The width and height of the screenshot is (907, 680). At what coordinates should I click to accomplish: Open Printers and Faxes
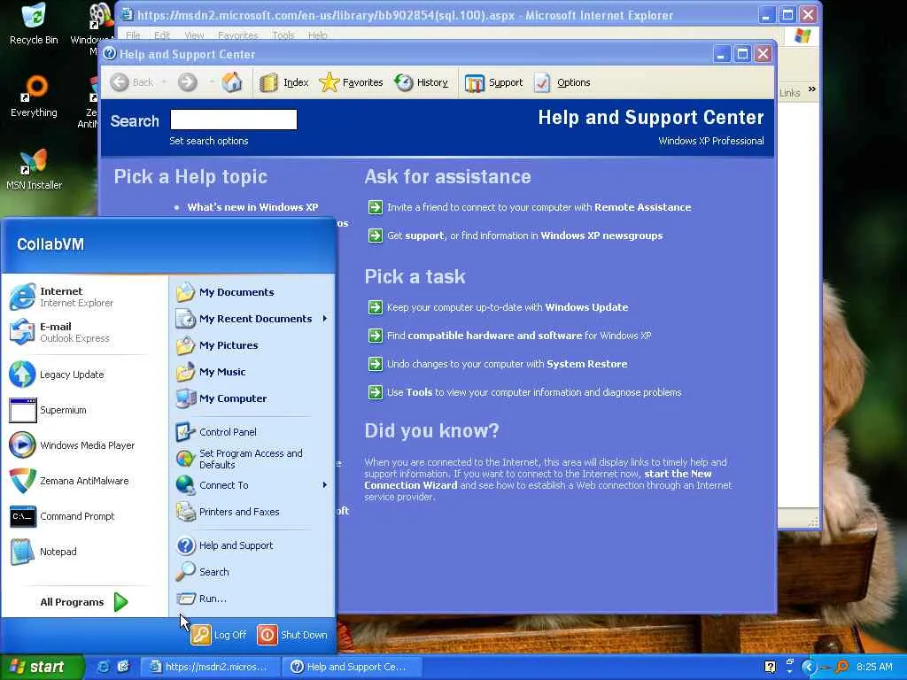[252, 512]
